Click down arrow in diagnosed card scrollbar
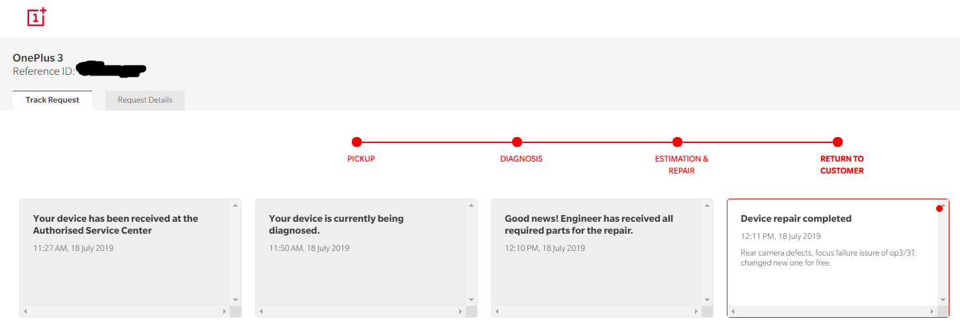The image size is (960, 331). (x=472, y=300)
